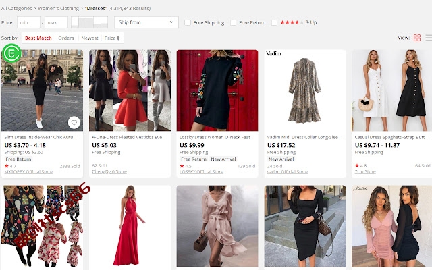This screenshot has width=432, height=270.
Task: Open the black square-neck bodycon dress thumbnail
Action: click(305, 226)
